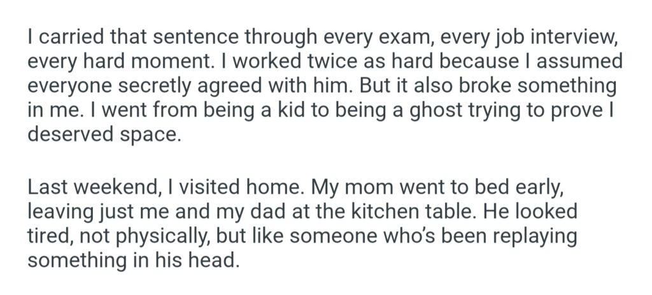
Task: Click the word "carried" in the first line
Action: 65,38
